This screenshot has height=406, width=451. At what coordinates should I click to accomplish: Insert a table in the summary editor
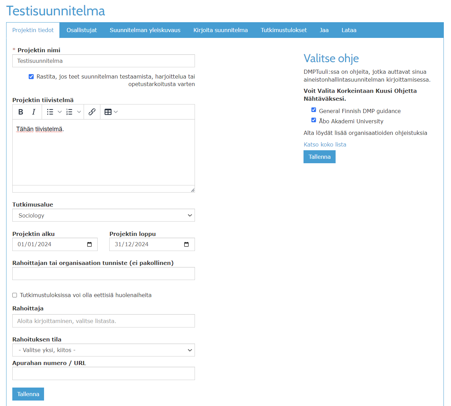coord(108,112)
